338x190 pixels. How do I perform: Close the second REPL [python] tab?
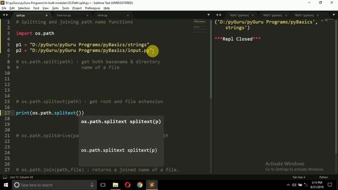[x=286, y=15]
